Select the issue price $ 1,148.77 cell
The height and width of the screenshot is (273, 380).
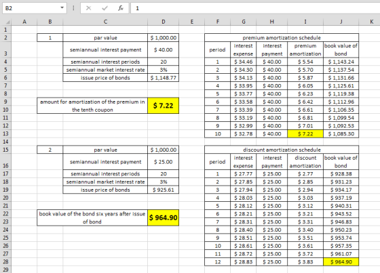163,78
